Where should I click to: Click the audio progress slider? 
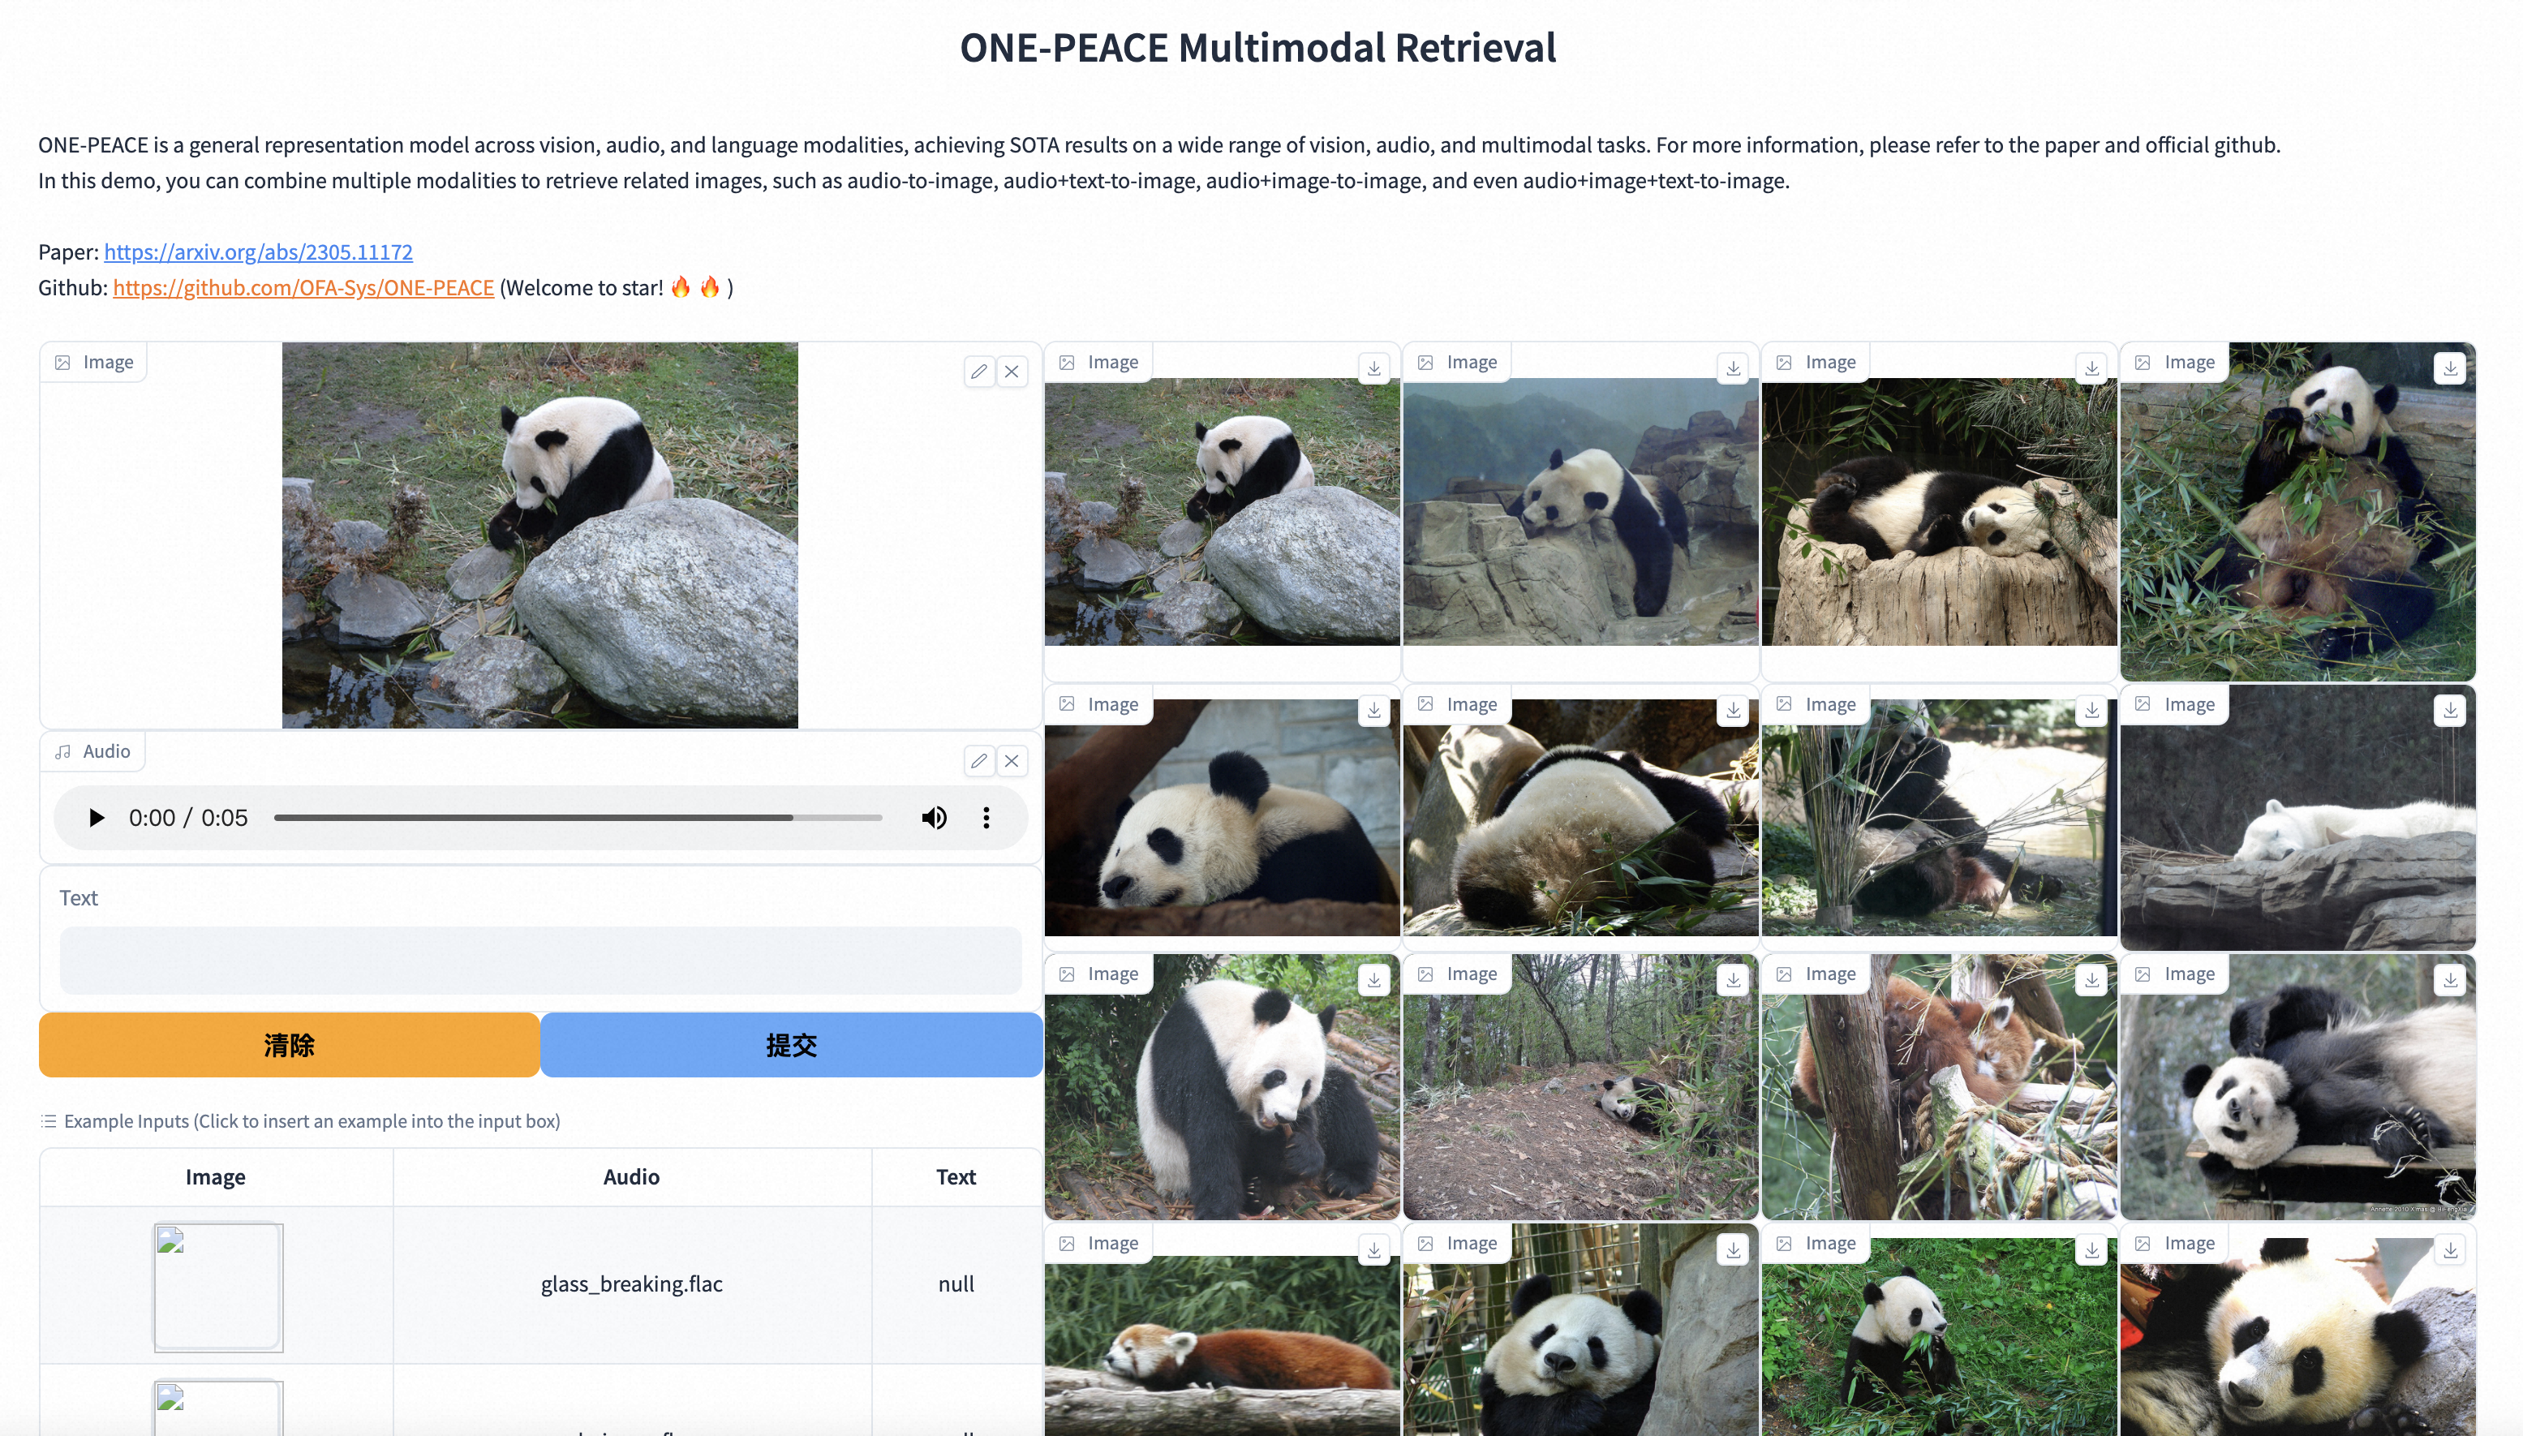(577, 818)
